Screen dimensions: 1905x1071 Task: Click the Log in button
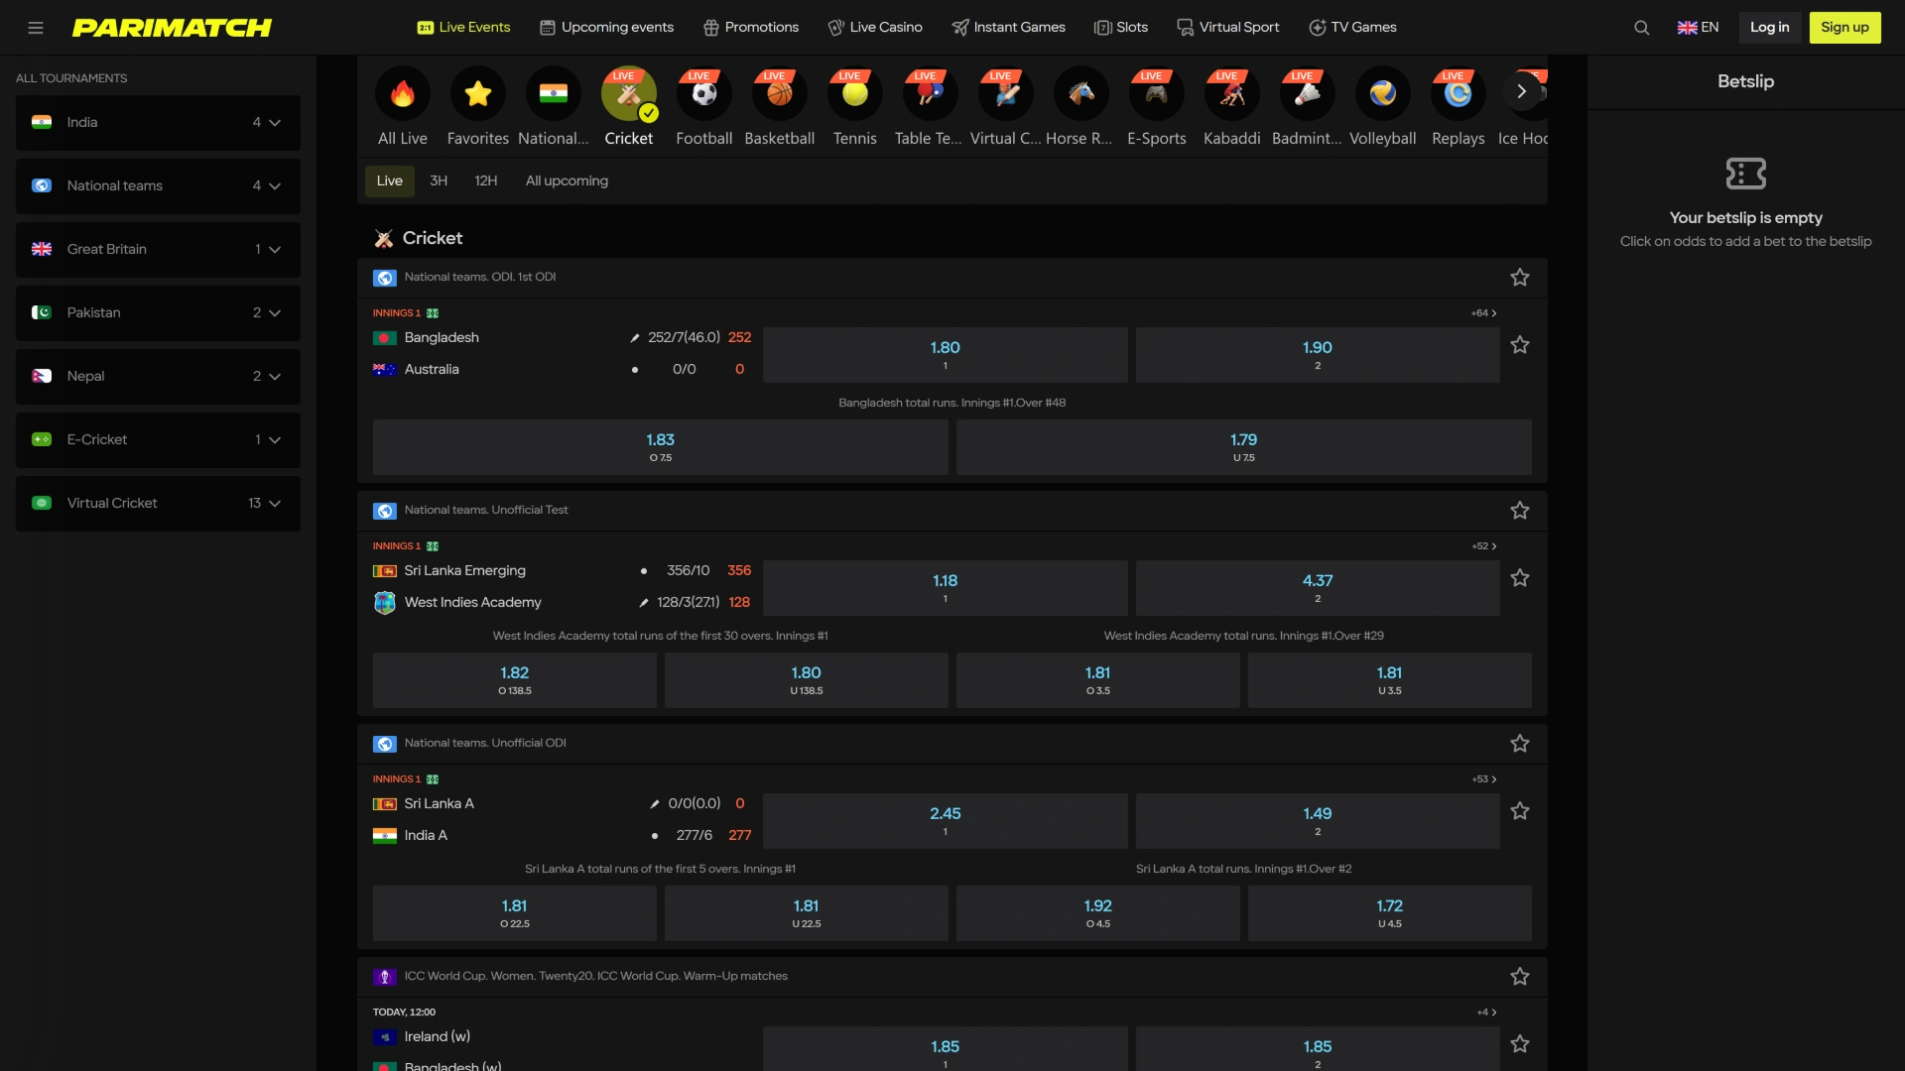coord(1770,28)
